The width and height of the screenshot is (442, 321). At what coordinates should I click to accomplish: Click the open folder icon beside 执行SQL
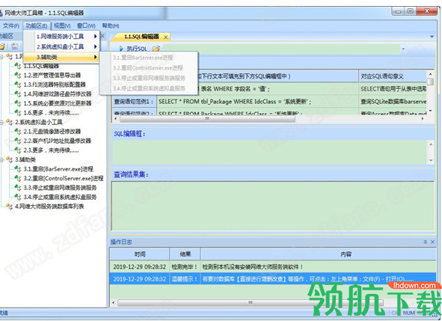(x=156, y=49)
